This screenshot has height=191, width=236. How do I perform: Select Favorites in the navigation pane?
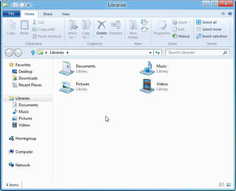(20, 65)
